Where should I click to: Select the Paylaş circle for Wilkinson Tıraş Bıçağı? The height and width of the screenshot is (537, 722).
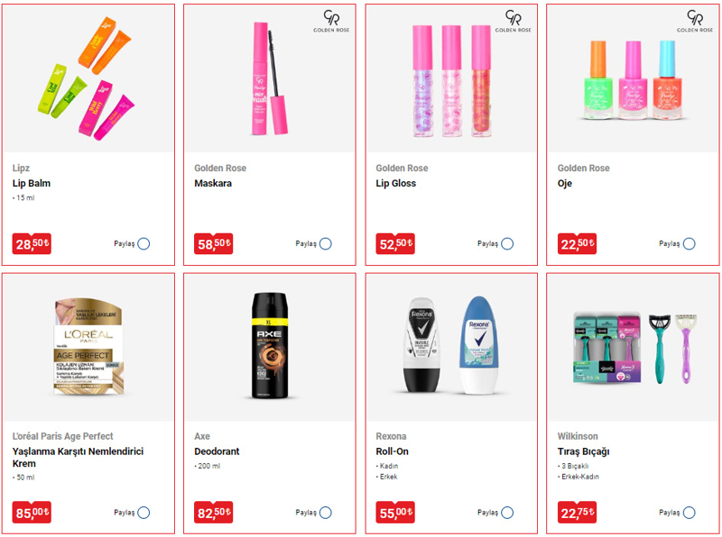[690, 513]
